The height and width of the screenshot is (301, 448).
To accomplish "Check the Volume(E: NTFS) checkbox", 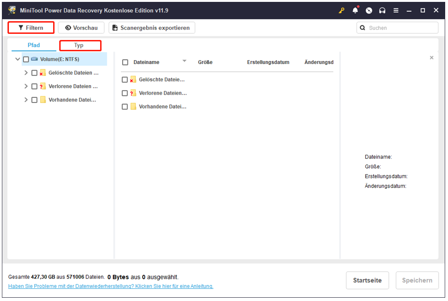I will [26, 59].
